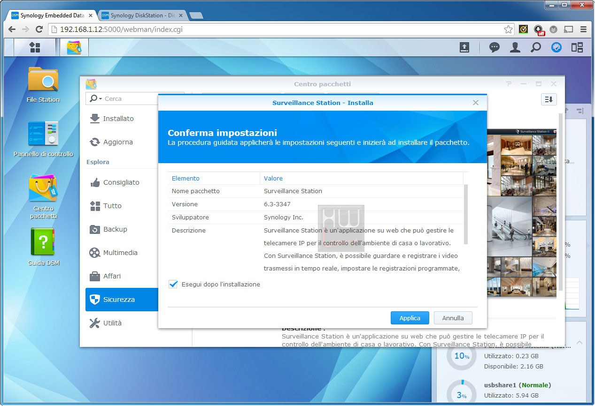This screenshot has height=406, width=595.
Task: Open the Centro pacchetti desktop icon
Action: pos(43,197)
